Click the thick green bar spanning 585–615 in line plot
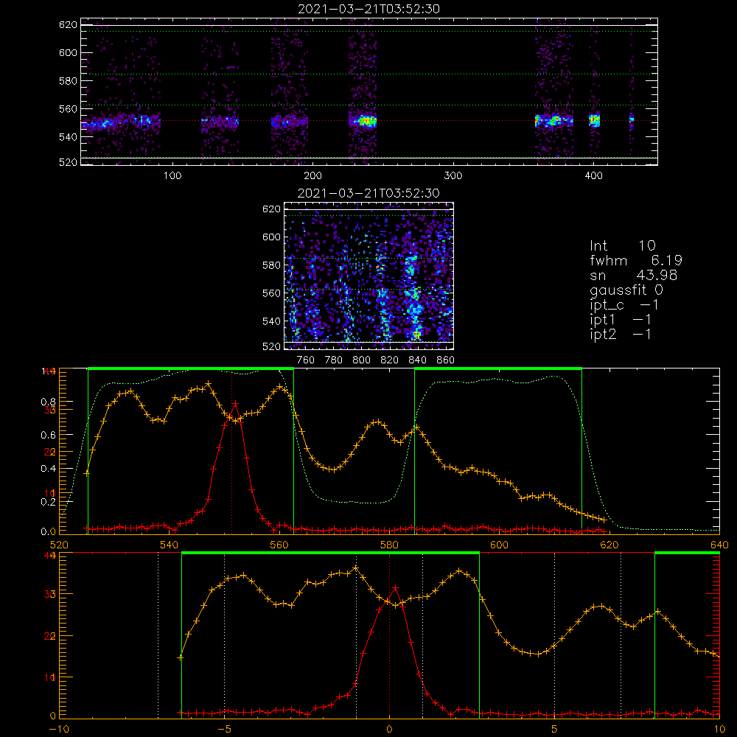737x737 pixels. click(498, 368)
